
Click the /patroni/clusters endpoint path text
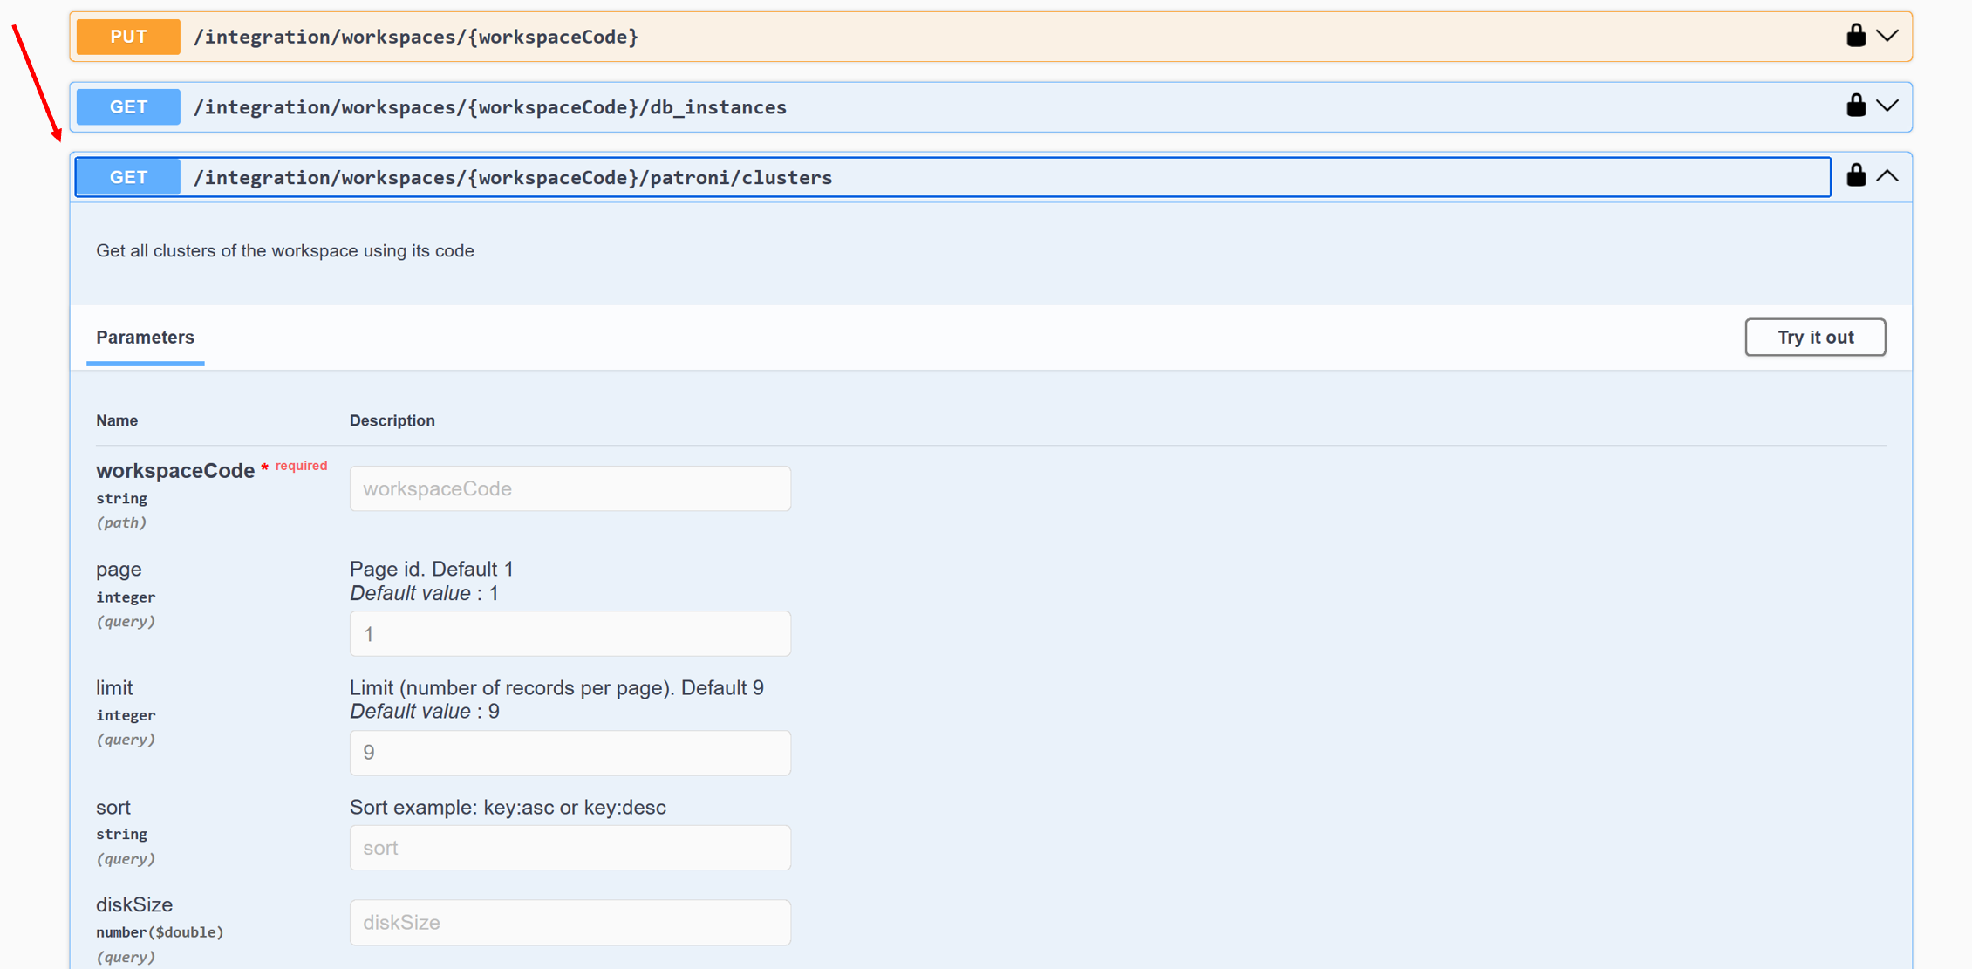[x=512, y=178]
